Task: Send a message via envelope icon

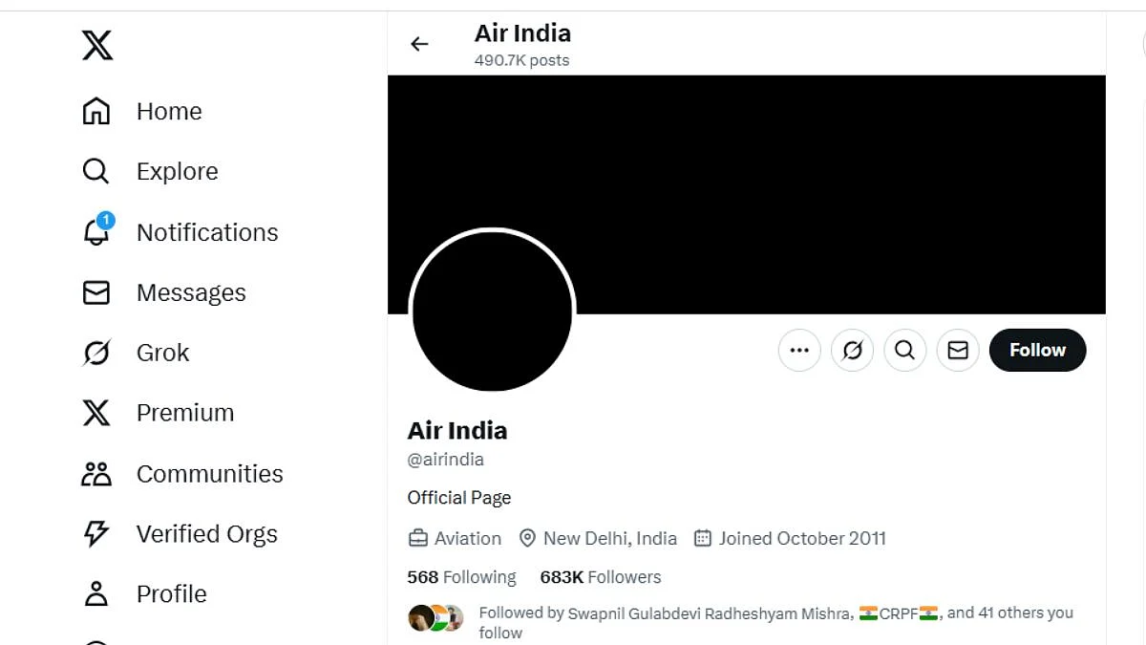Action: (958, 351)
